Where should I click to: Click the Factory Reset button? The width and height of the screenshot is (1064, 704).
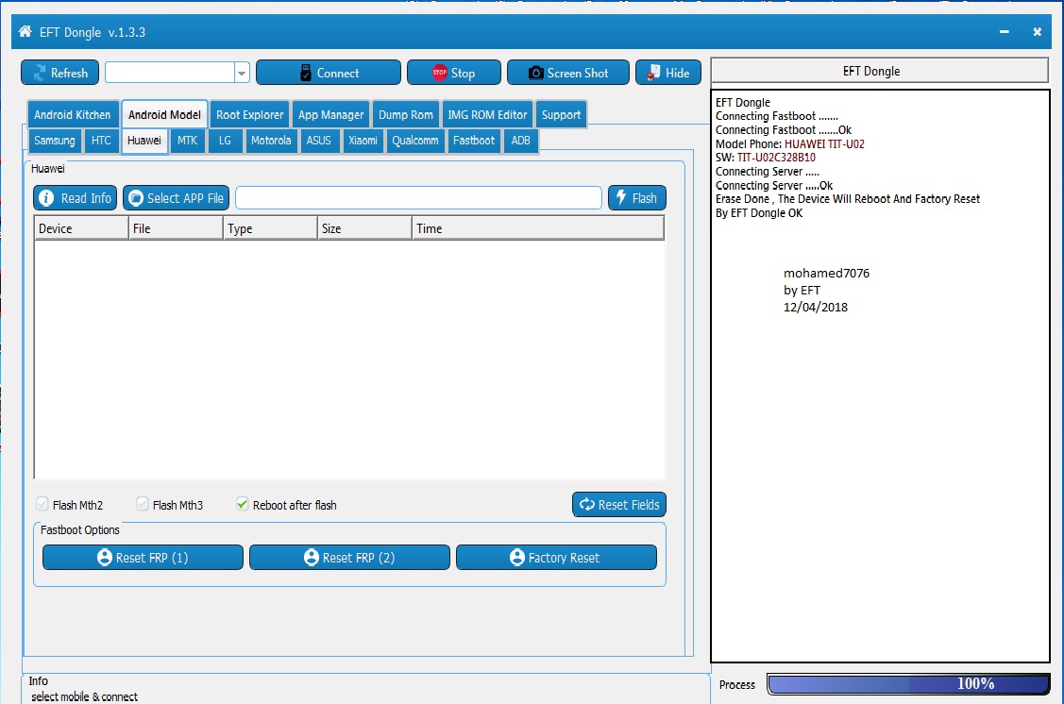click(556, 558)
